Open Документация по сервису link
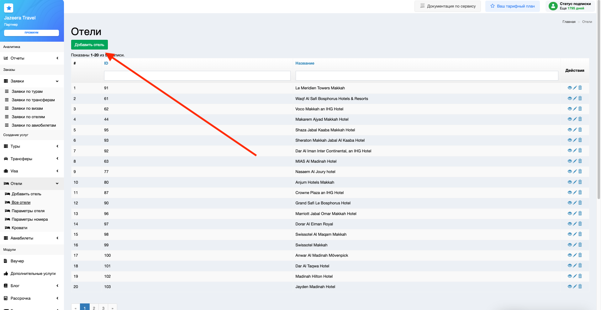This screenshot has height=310, width=601. [448, 6]
